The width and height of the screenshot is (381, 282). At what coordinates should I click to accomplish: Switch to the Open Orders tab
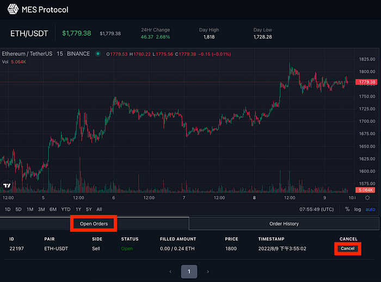[94, 224]
